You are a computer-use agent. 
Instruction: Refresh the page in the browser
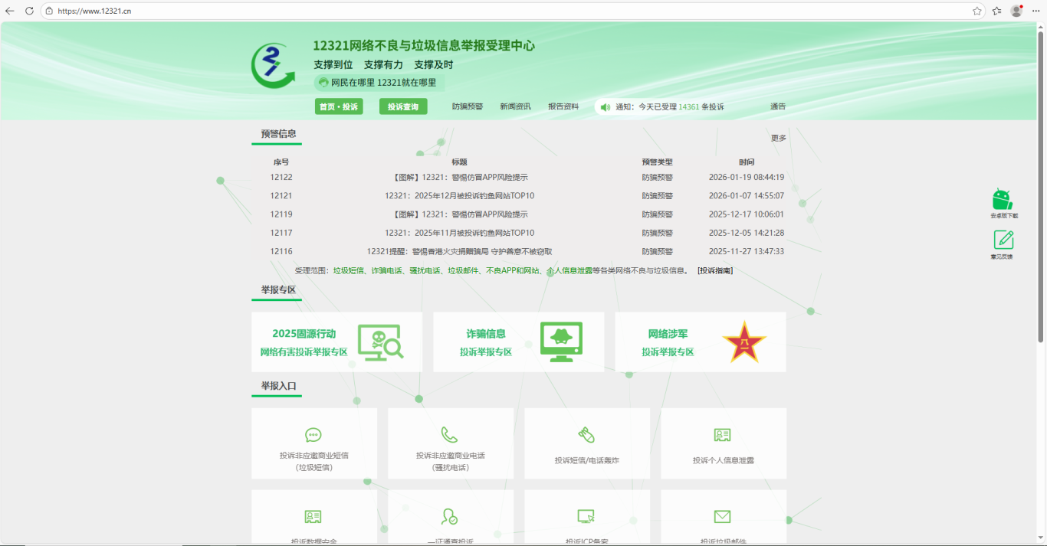coord(29,11)
